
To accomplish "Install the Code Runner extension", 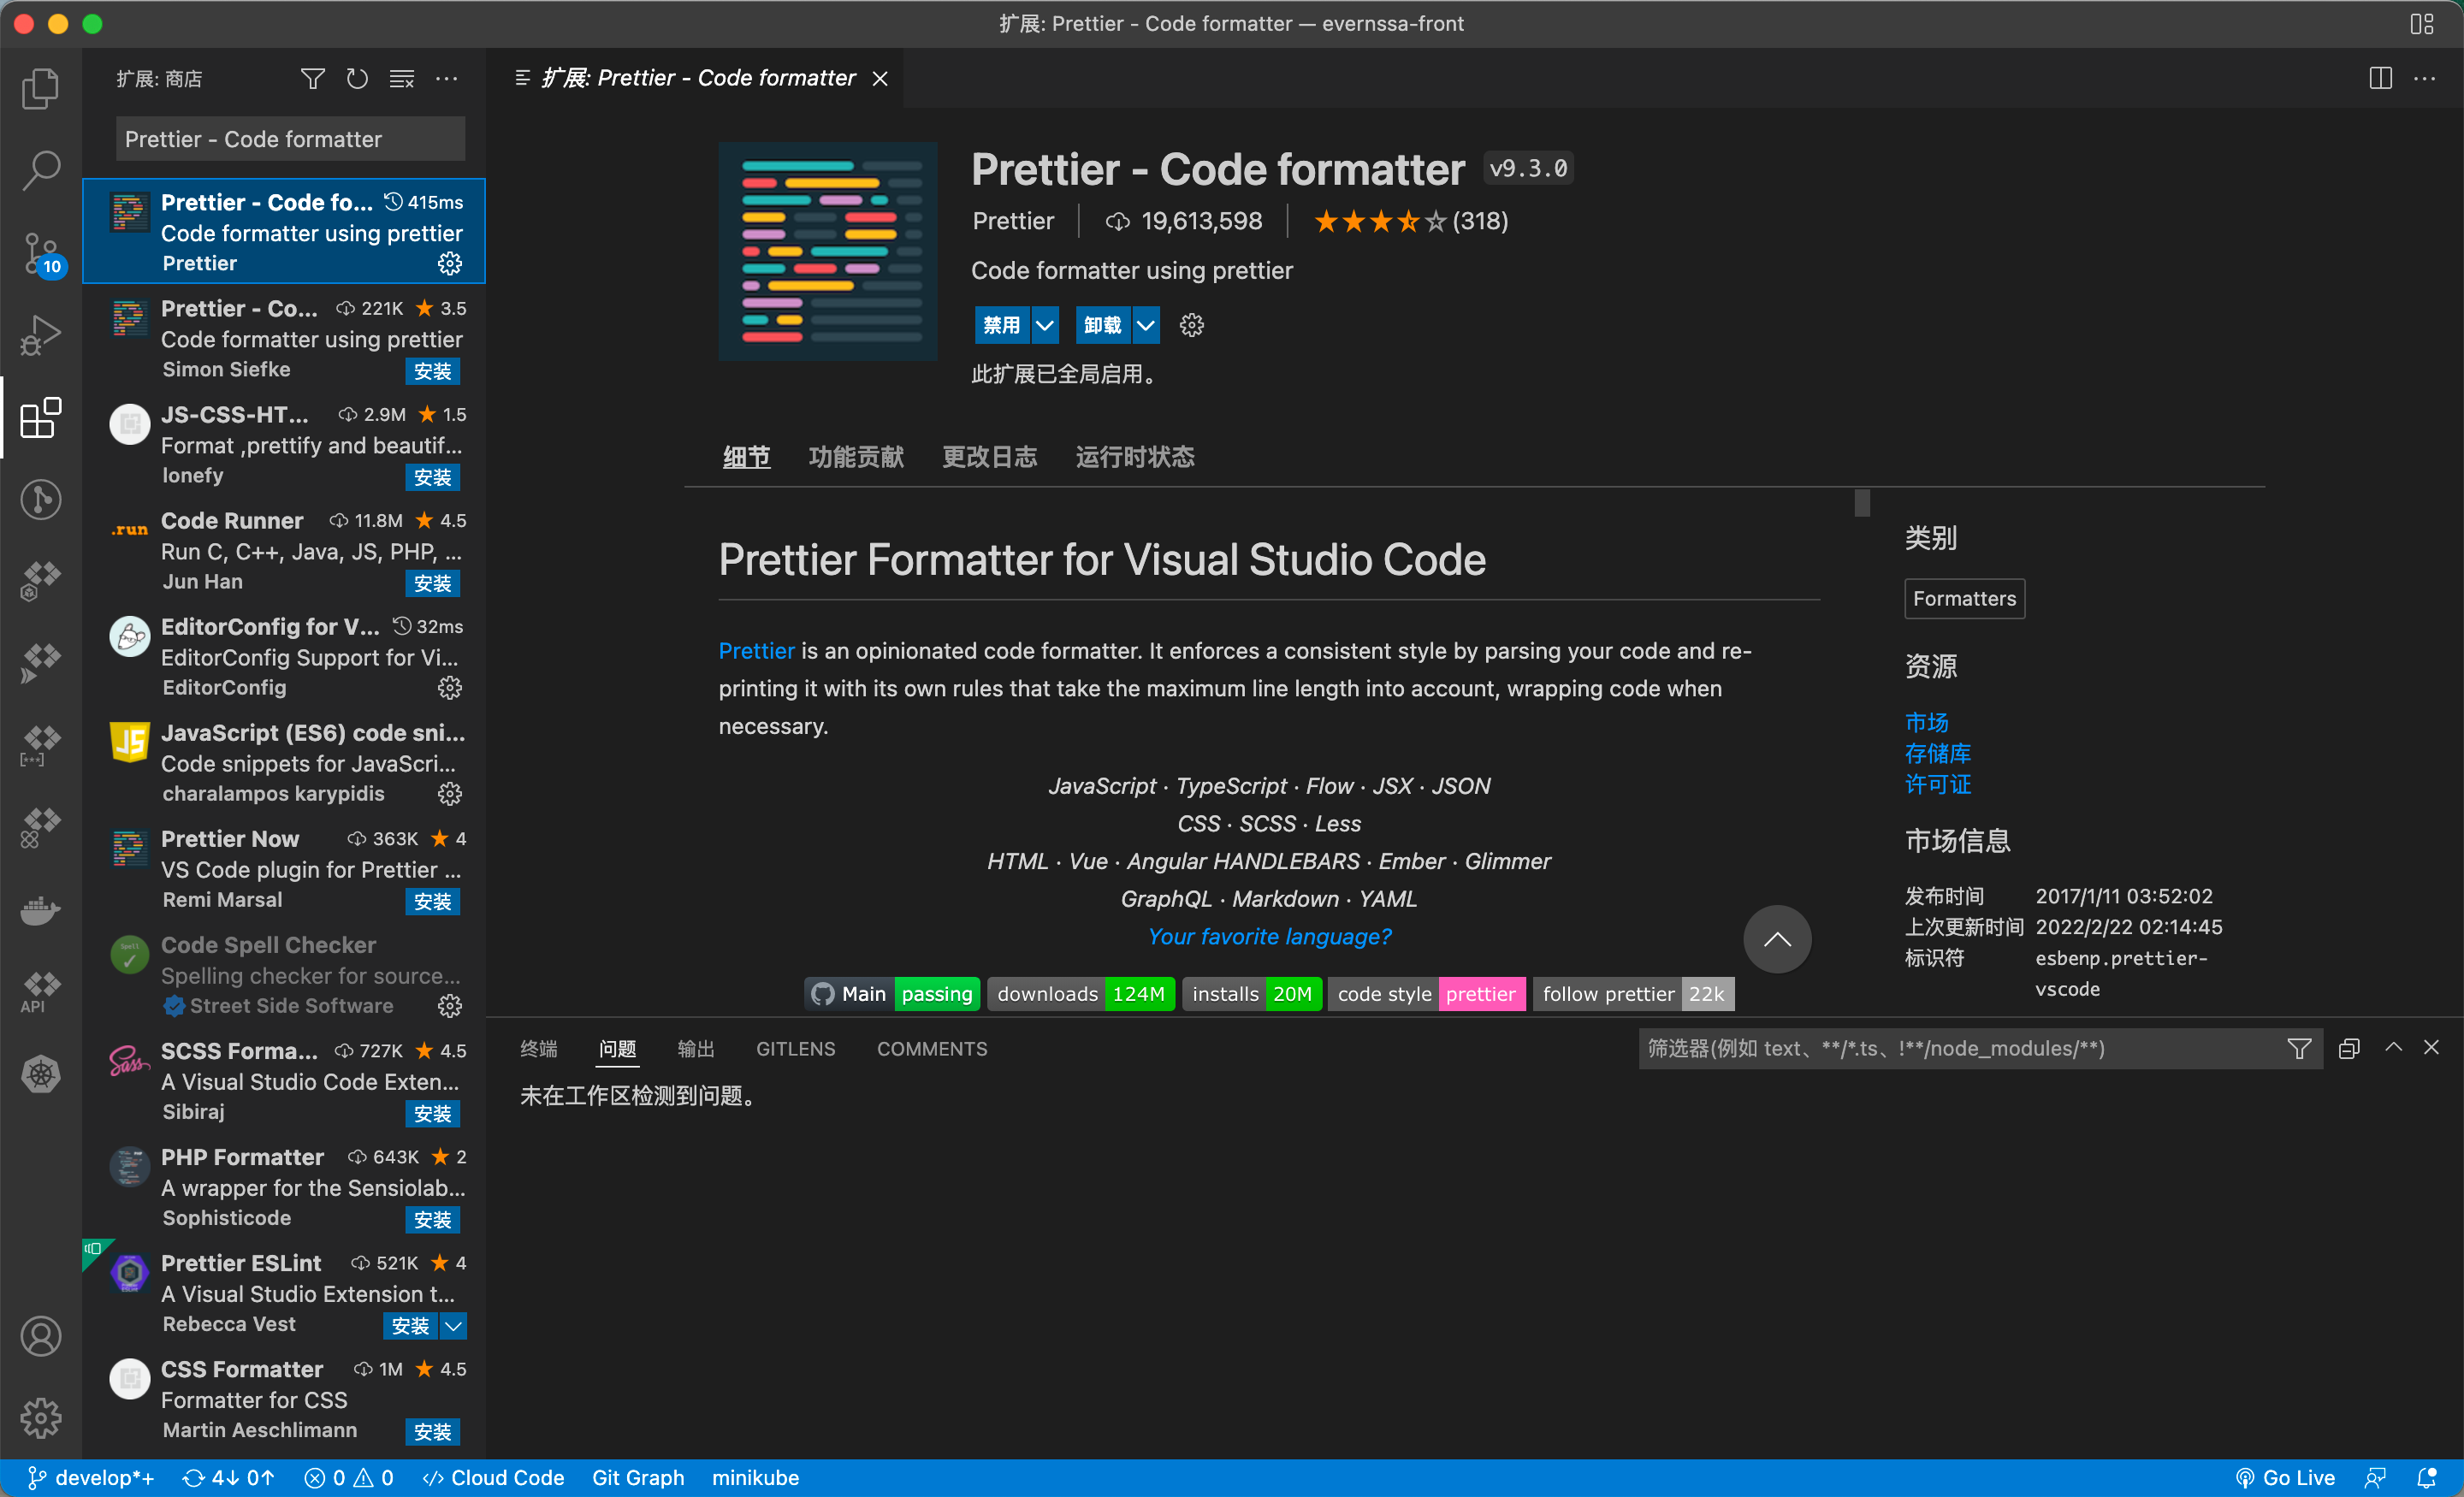I will 432,583.
